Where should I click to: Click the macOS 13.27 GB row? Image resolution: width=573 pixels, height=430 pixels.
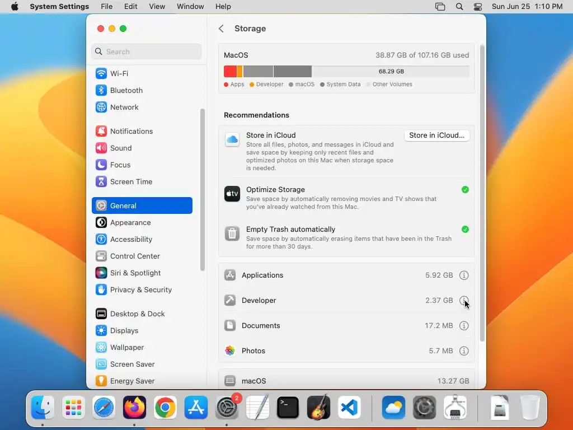346,381
